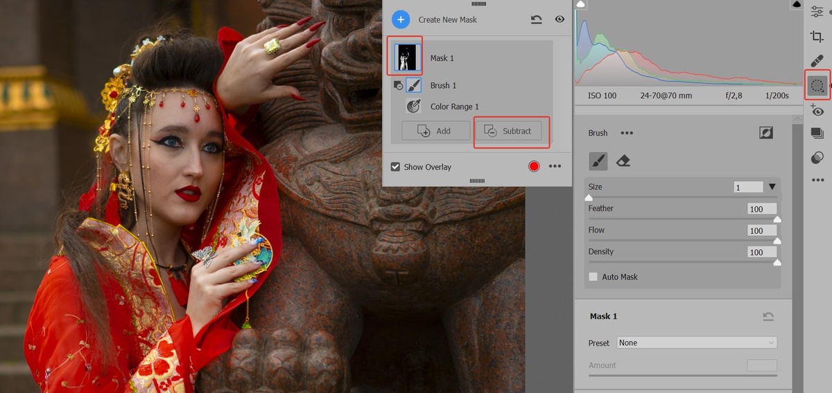Click the Size slider handle
832x393 pixels.
click(589, 197)
